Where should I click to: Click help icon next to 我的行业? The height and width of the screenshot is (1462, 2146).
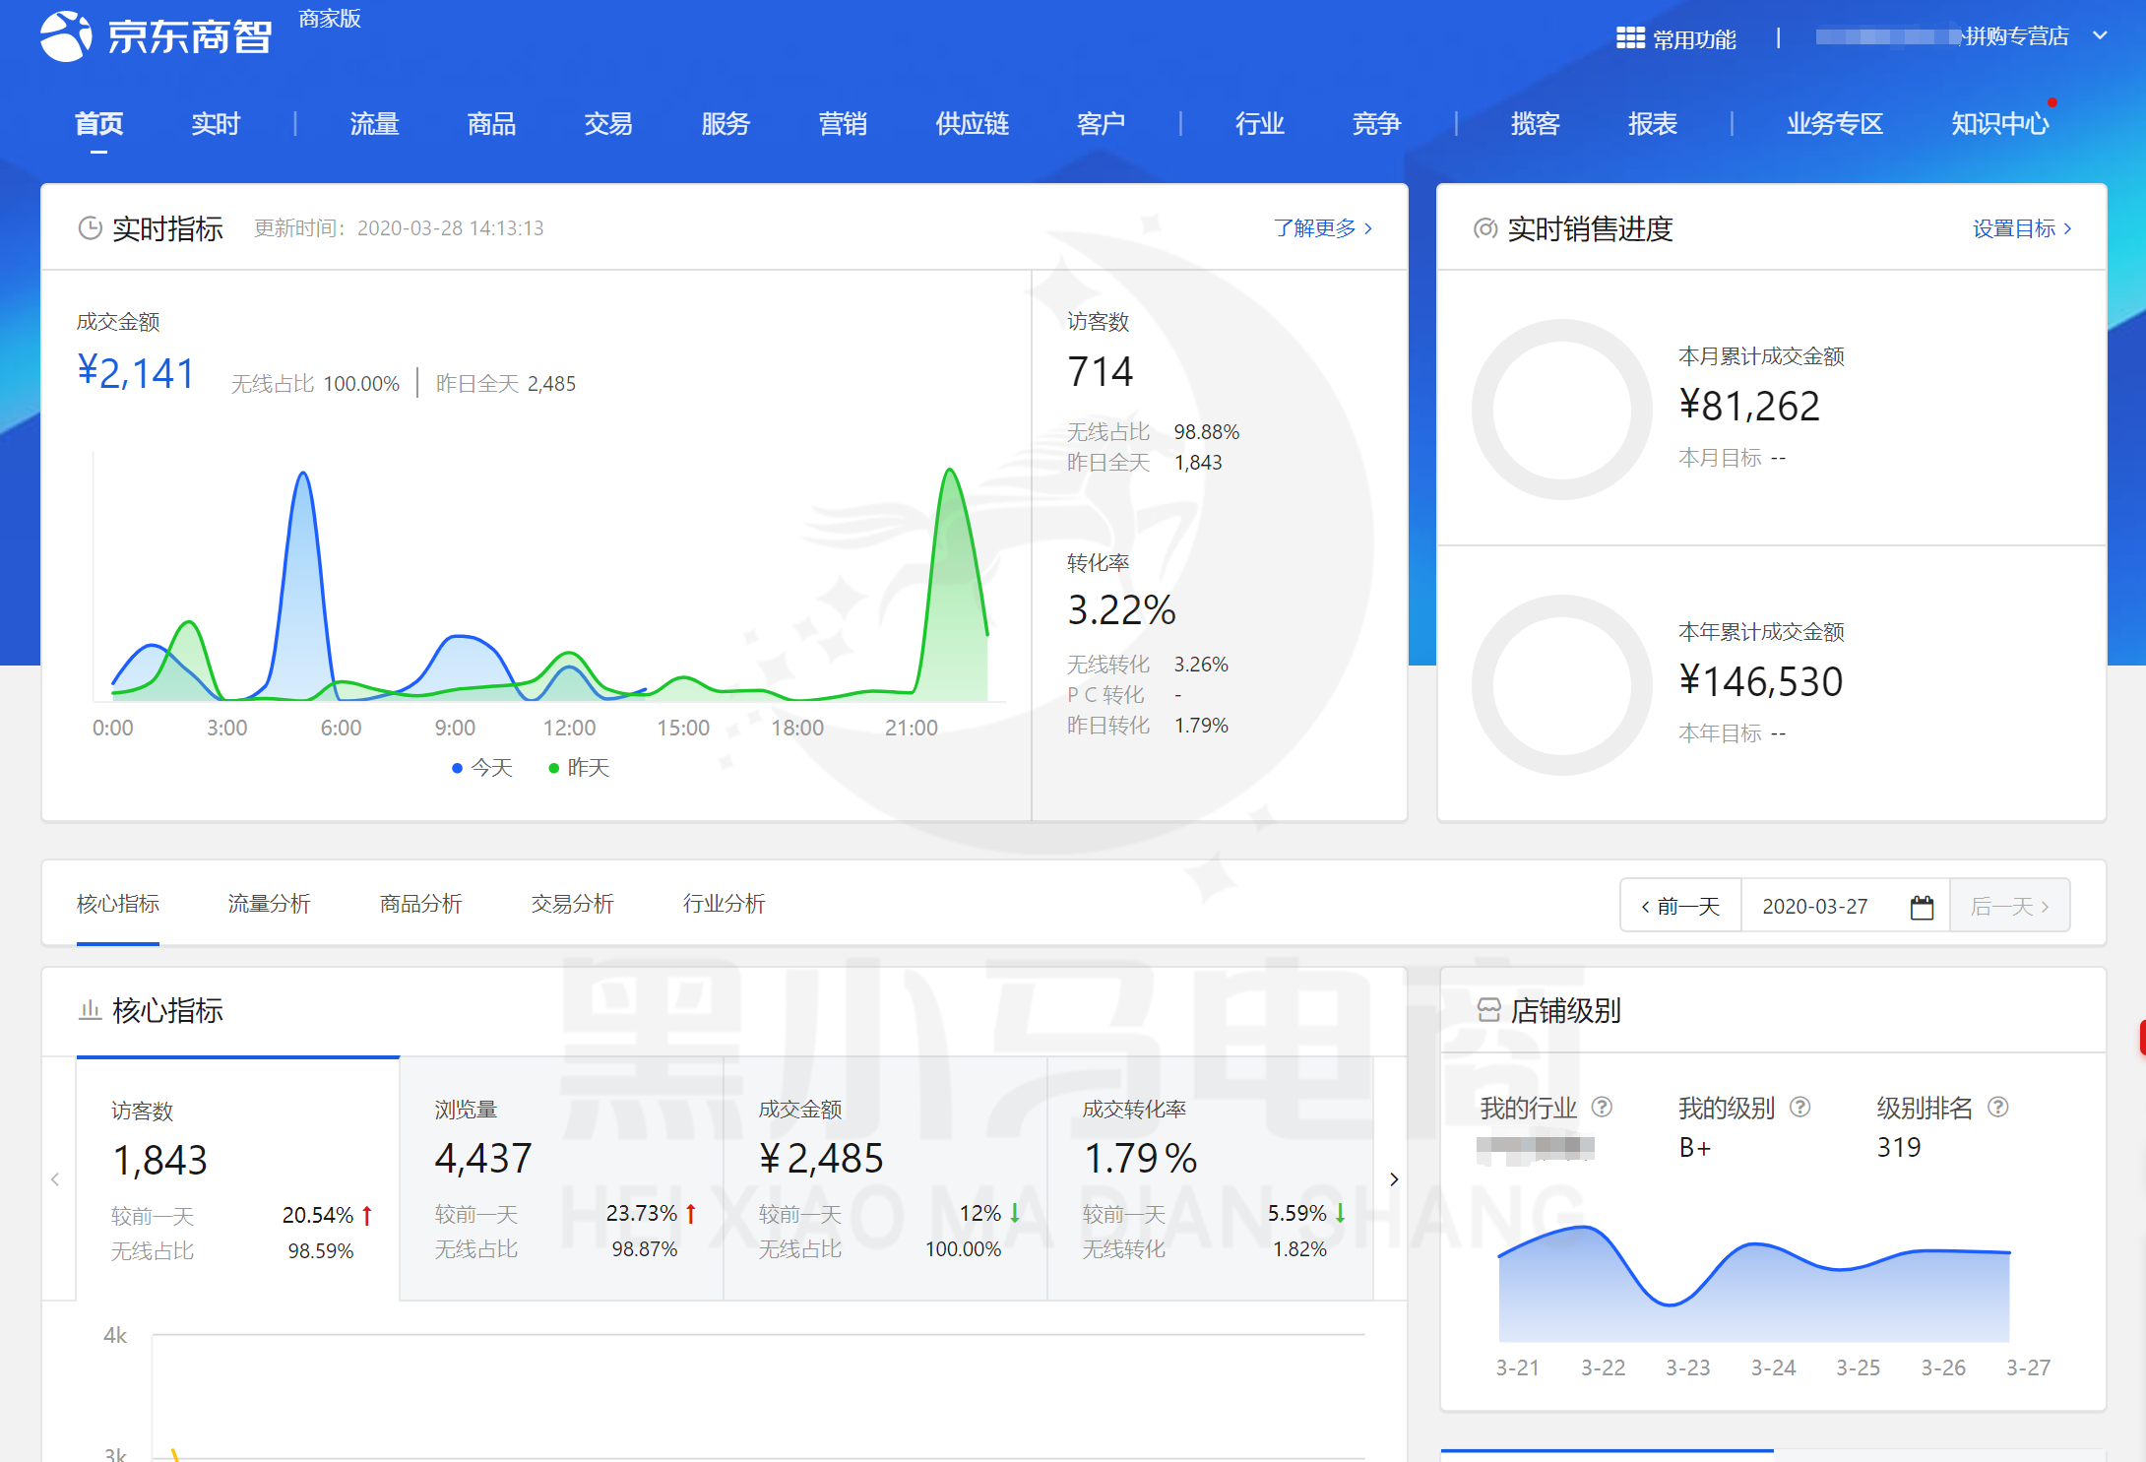(1602, 1108)
